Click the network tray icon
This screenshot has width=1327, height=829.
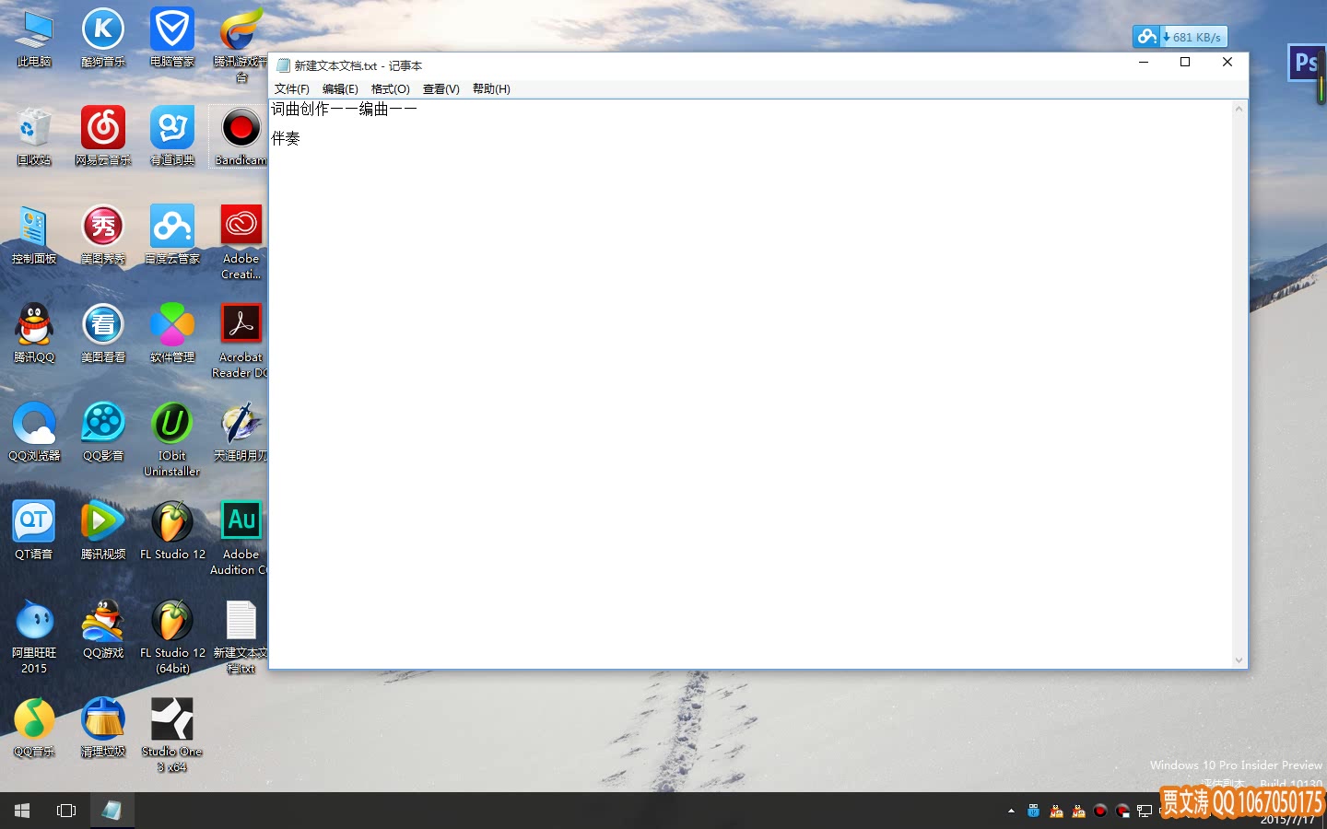1145,811
